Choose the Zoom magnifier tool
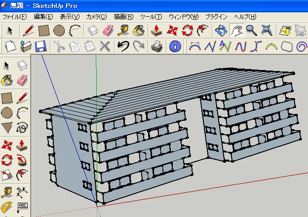 [x=252, y=31]
